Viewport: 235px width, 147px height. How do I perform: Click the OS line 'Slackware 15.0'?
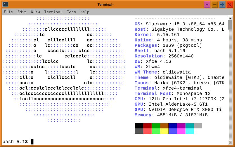pos(179,24)
